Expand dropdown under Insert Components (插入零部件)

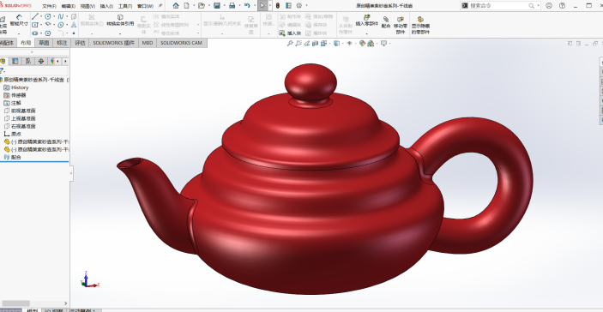[367, 33]
